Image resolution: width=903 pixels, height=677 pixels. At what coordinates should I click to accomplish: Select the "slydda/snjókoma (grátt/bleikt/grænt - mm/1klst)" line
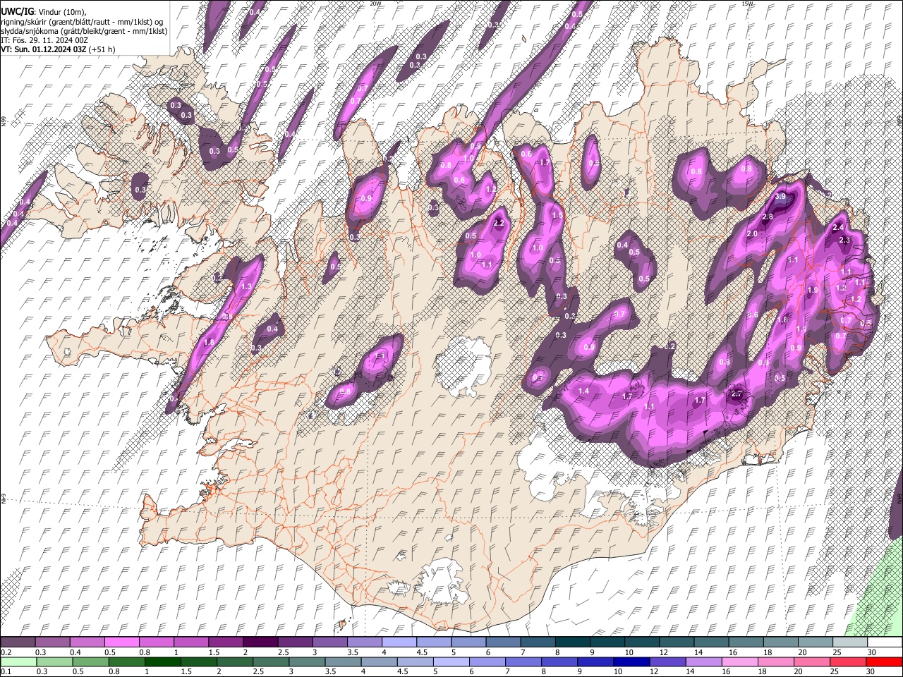click(x=84, y=31)
